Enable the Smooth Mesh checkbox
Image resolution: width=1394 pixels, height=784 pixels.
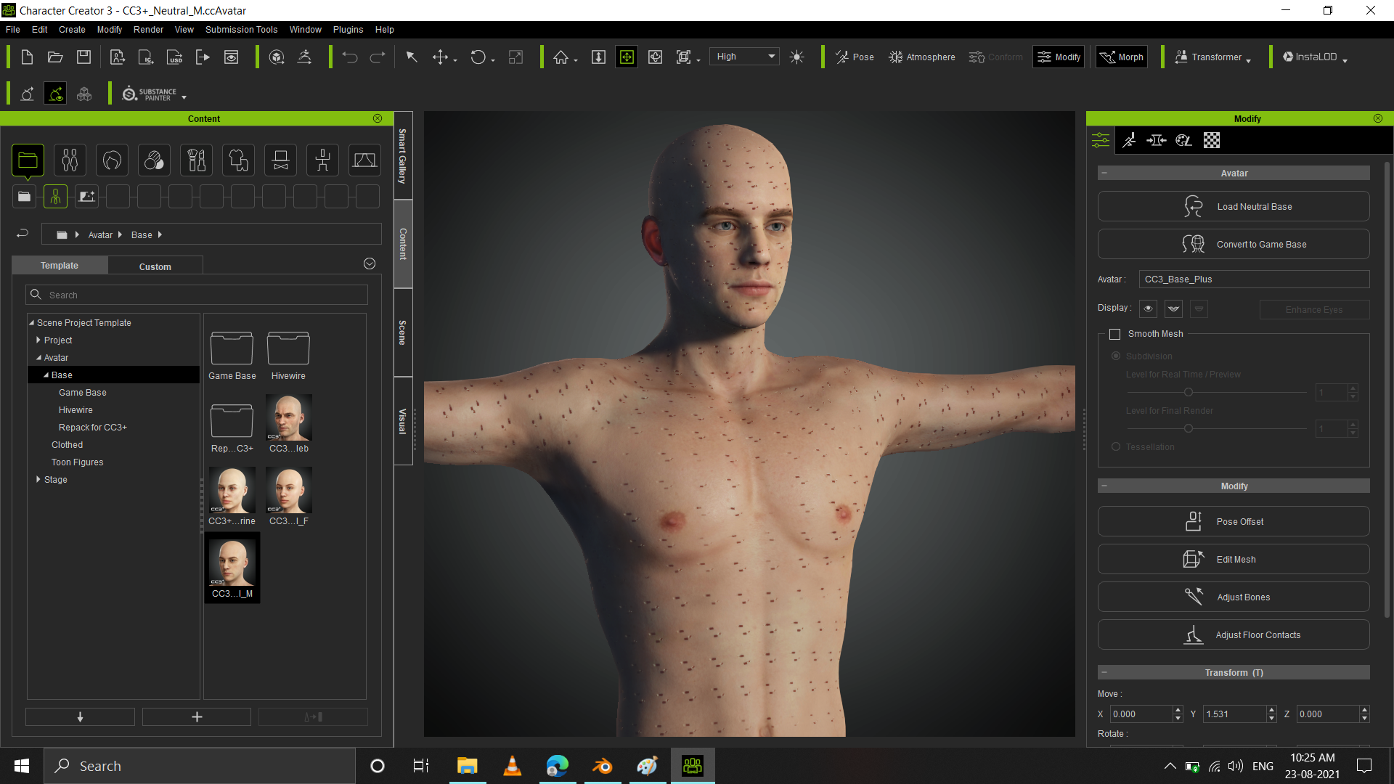tap(1115, 334)
